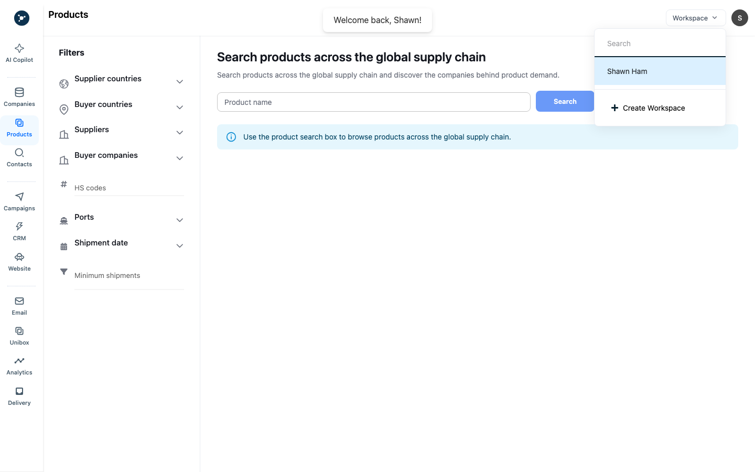Expand the Shipment date filter
The image size is (755, 472).
pyautogui.click(x=179, y=246)
